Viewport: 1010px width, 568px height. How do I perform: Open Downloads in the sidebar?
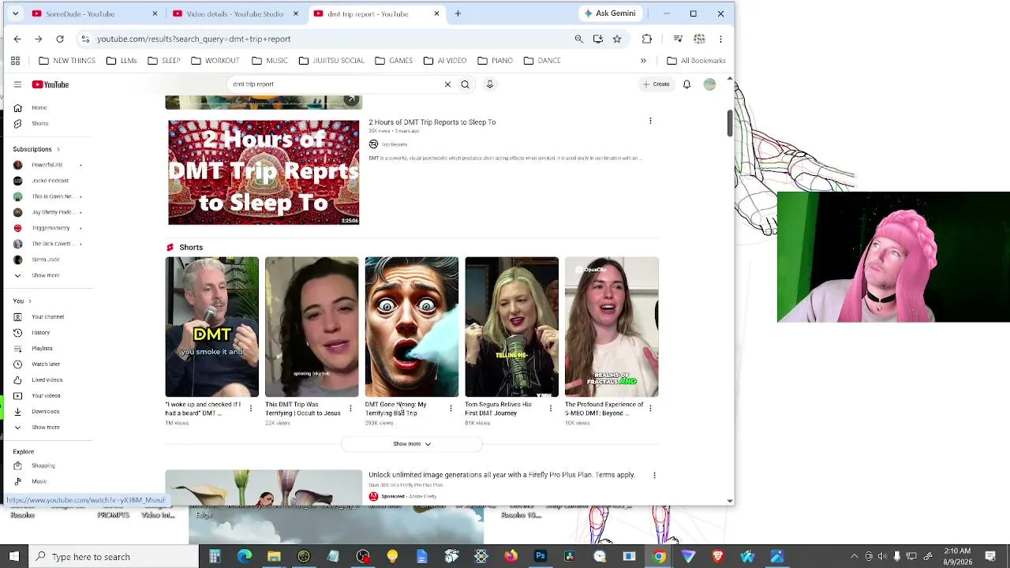point(46,411)
